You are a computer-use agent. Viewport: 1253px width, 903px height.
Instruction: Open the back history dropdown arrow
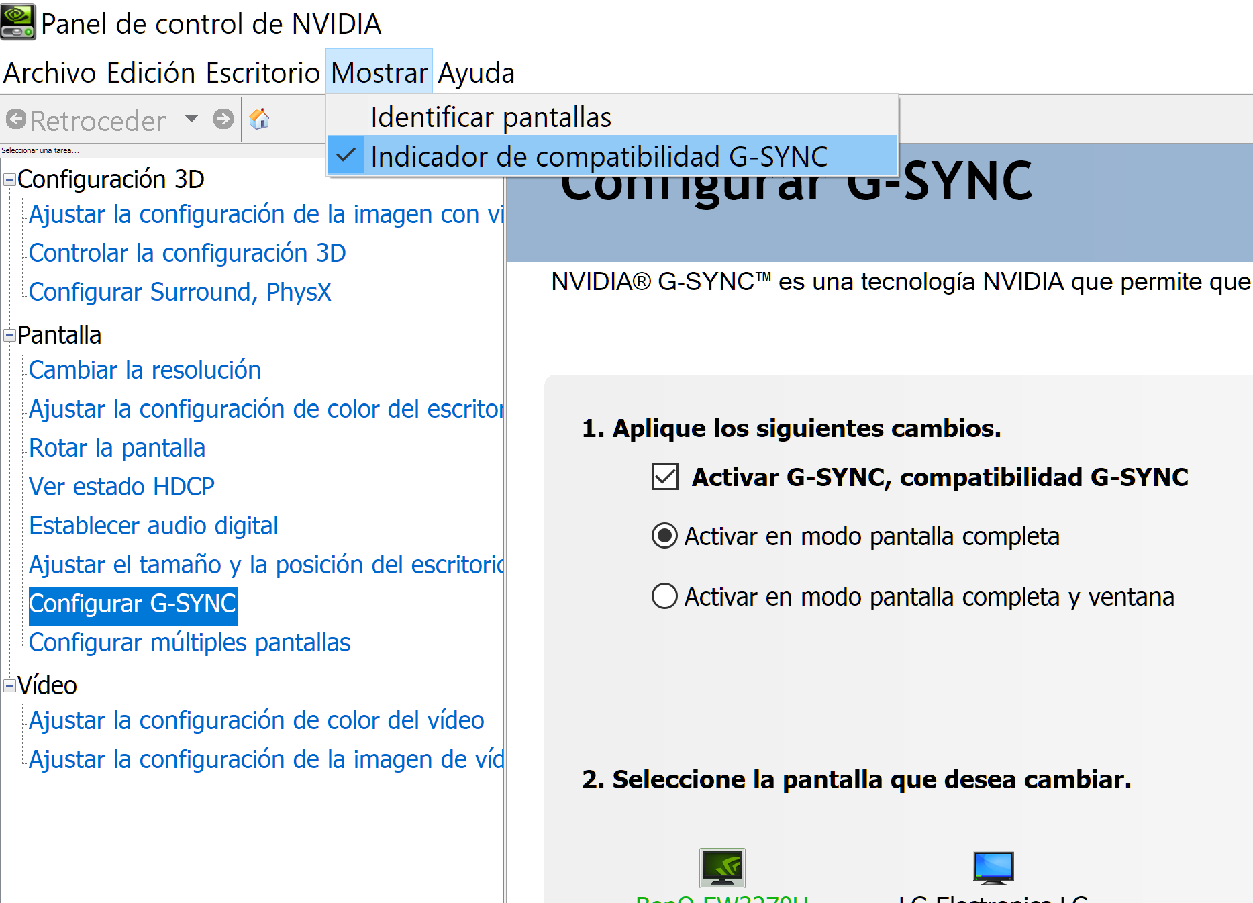click(x=191, y=119)
